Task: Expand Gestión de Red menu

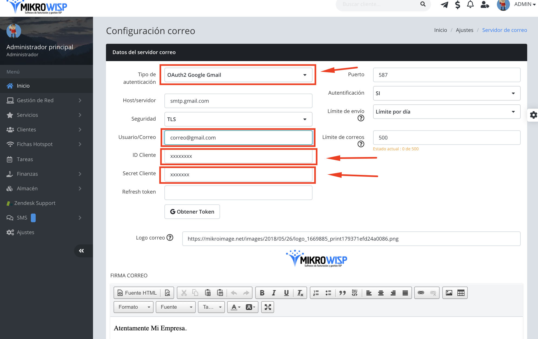Action: pos(47,100)
